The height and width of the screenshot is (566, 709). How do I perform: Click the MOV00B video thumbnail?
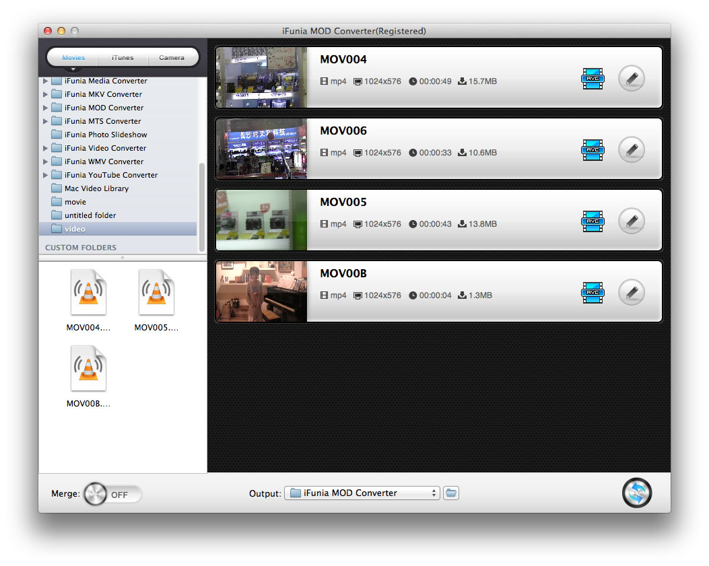(x=261, y=291)
